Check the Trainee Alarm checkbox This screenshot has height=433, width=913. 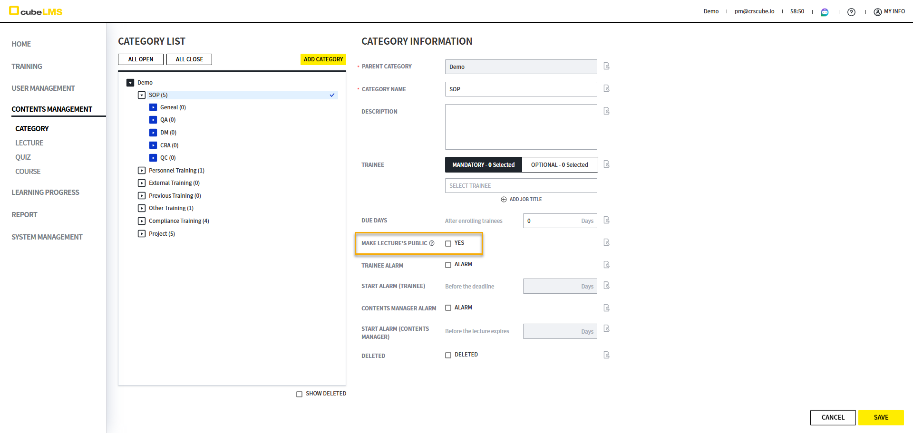(448, 265)
